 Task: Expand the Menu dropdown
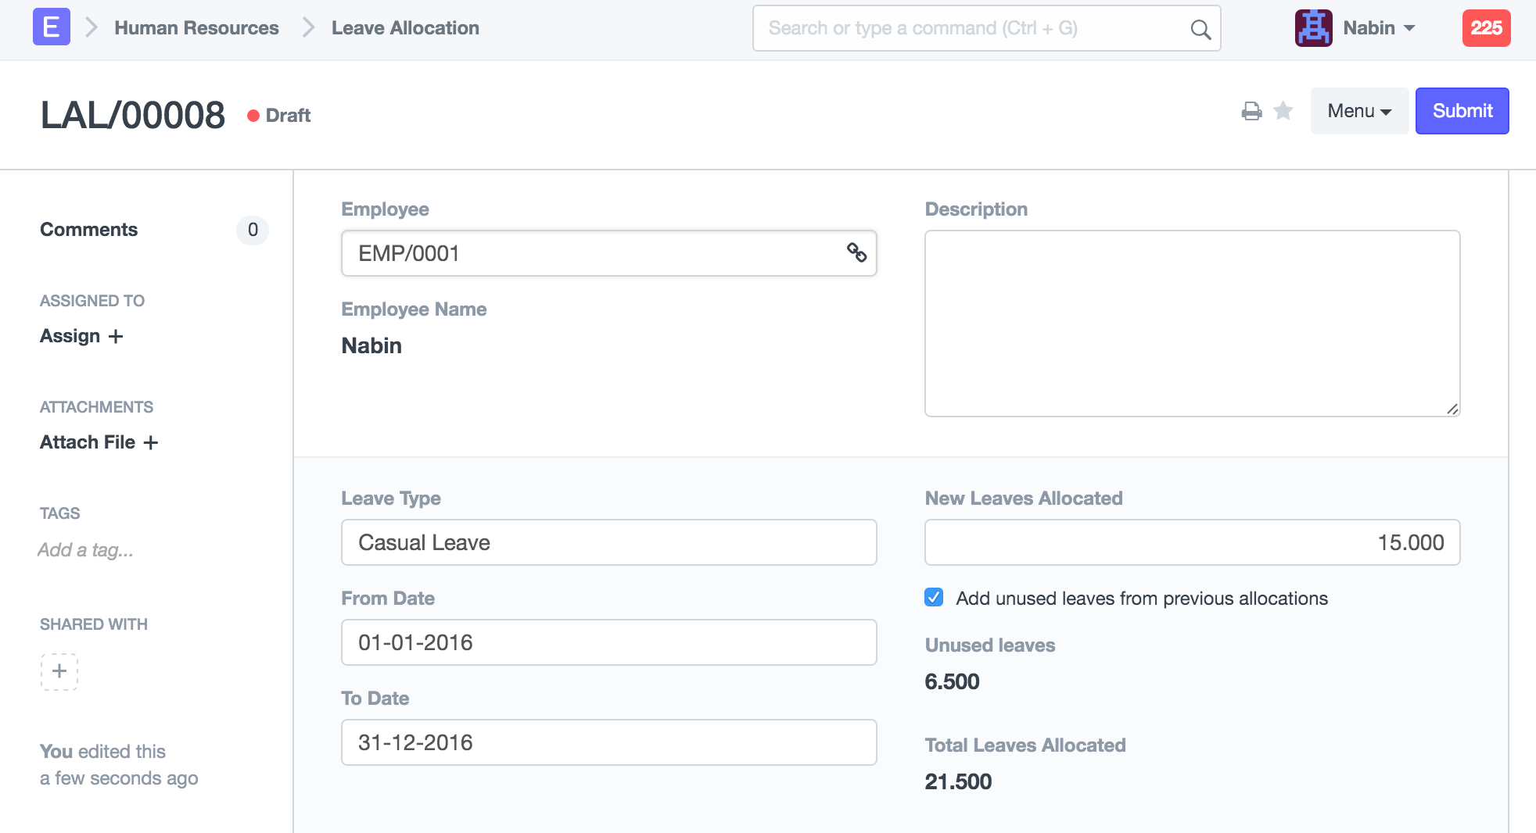1358,111
